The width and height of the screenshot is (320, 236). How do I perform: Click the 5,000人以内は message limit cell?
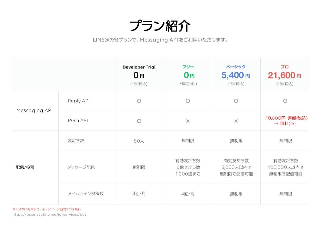[x=236, y=167]
